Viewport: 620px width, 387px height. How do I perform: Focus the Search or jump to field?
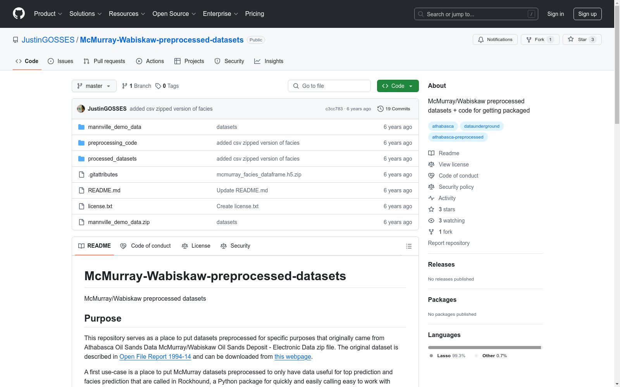[x=476, y=14]
